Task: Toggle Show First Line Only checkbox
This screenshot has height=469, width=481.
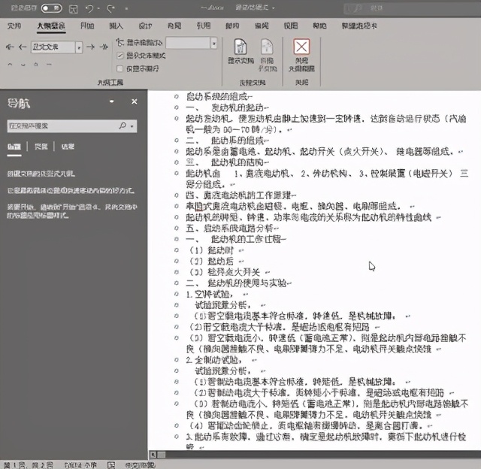Action: pyautogui.click(x=120, y=68)
